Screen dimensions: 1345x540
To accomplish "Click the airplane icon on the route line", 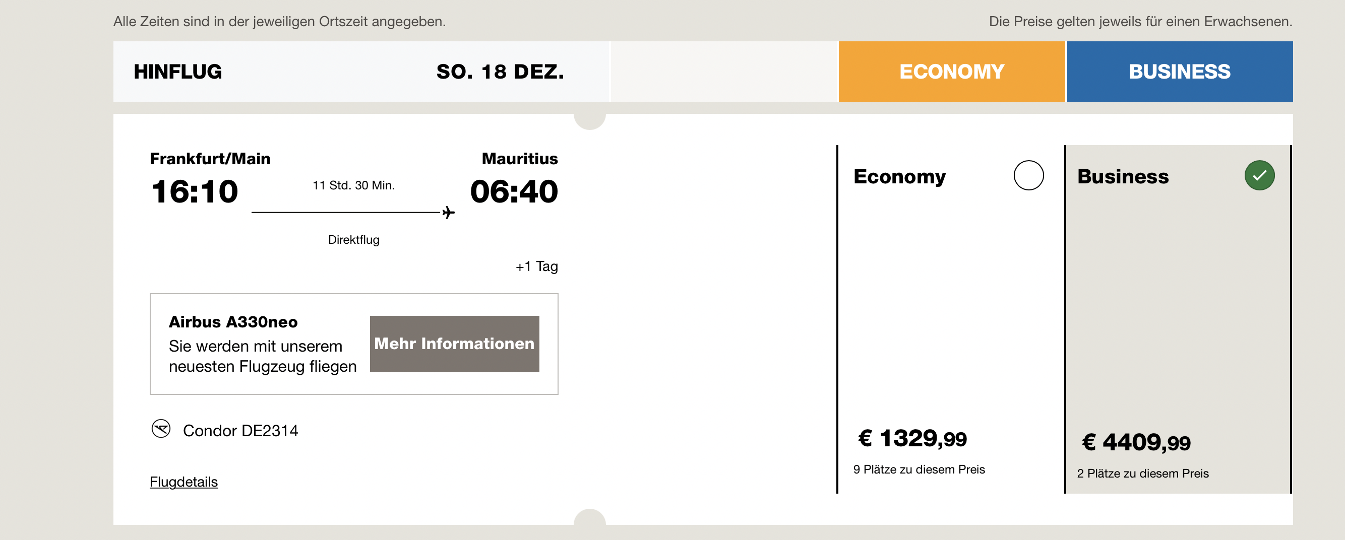I will [x=448, y=213].
